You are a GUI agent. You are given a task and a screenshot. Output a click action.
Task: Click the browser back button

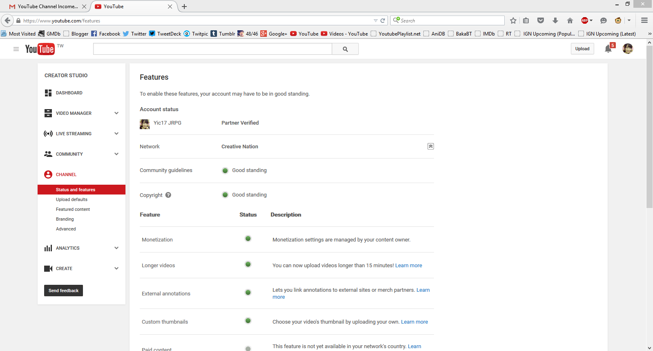pyautogui.click(x=7, y=20)
